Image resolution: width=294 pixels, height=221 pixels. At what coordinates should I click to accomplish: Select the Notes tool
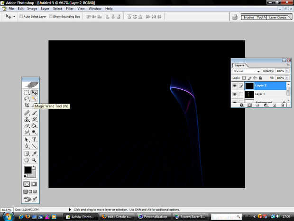[27, 154]
